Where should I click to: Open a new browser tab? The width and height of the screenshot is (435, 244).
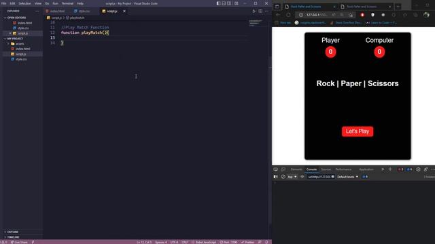click(398, 6)
